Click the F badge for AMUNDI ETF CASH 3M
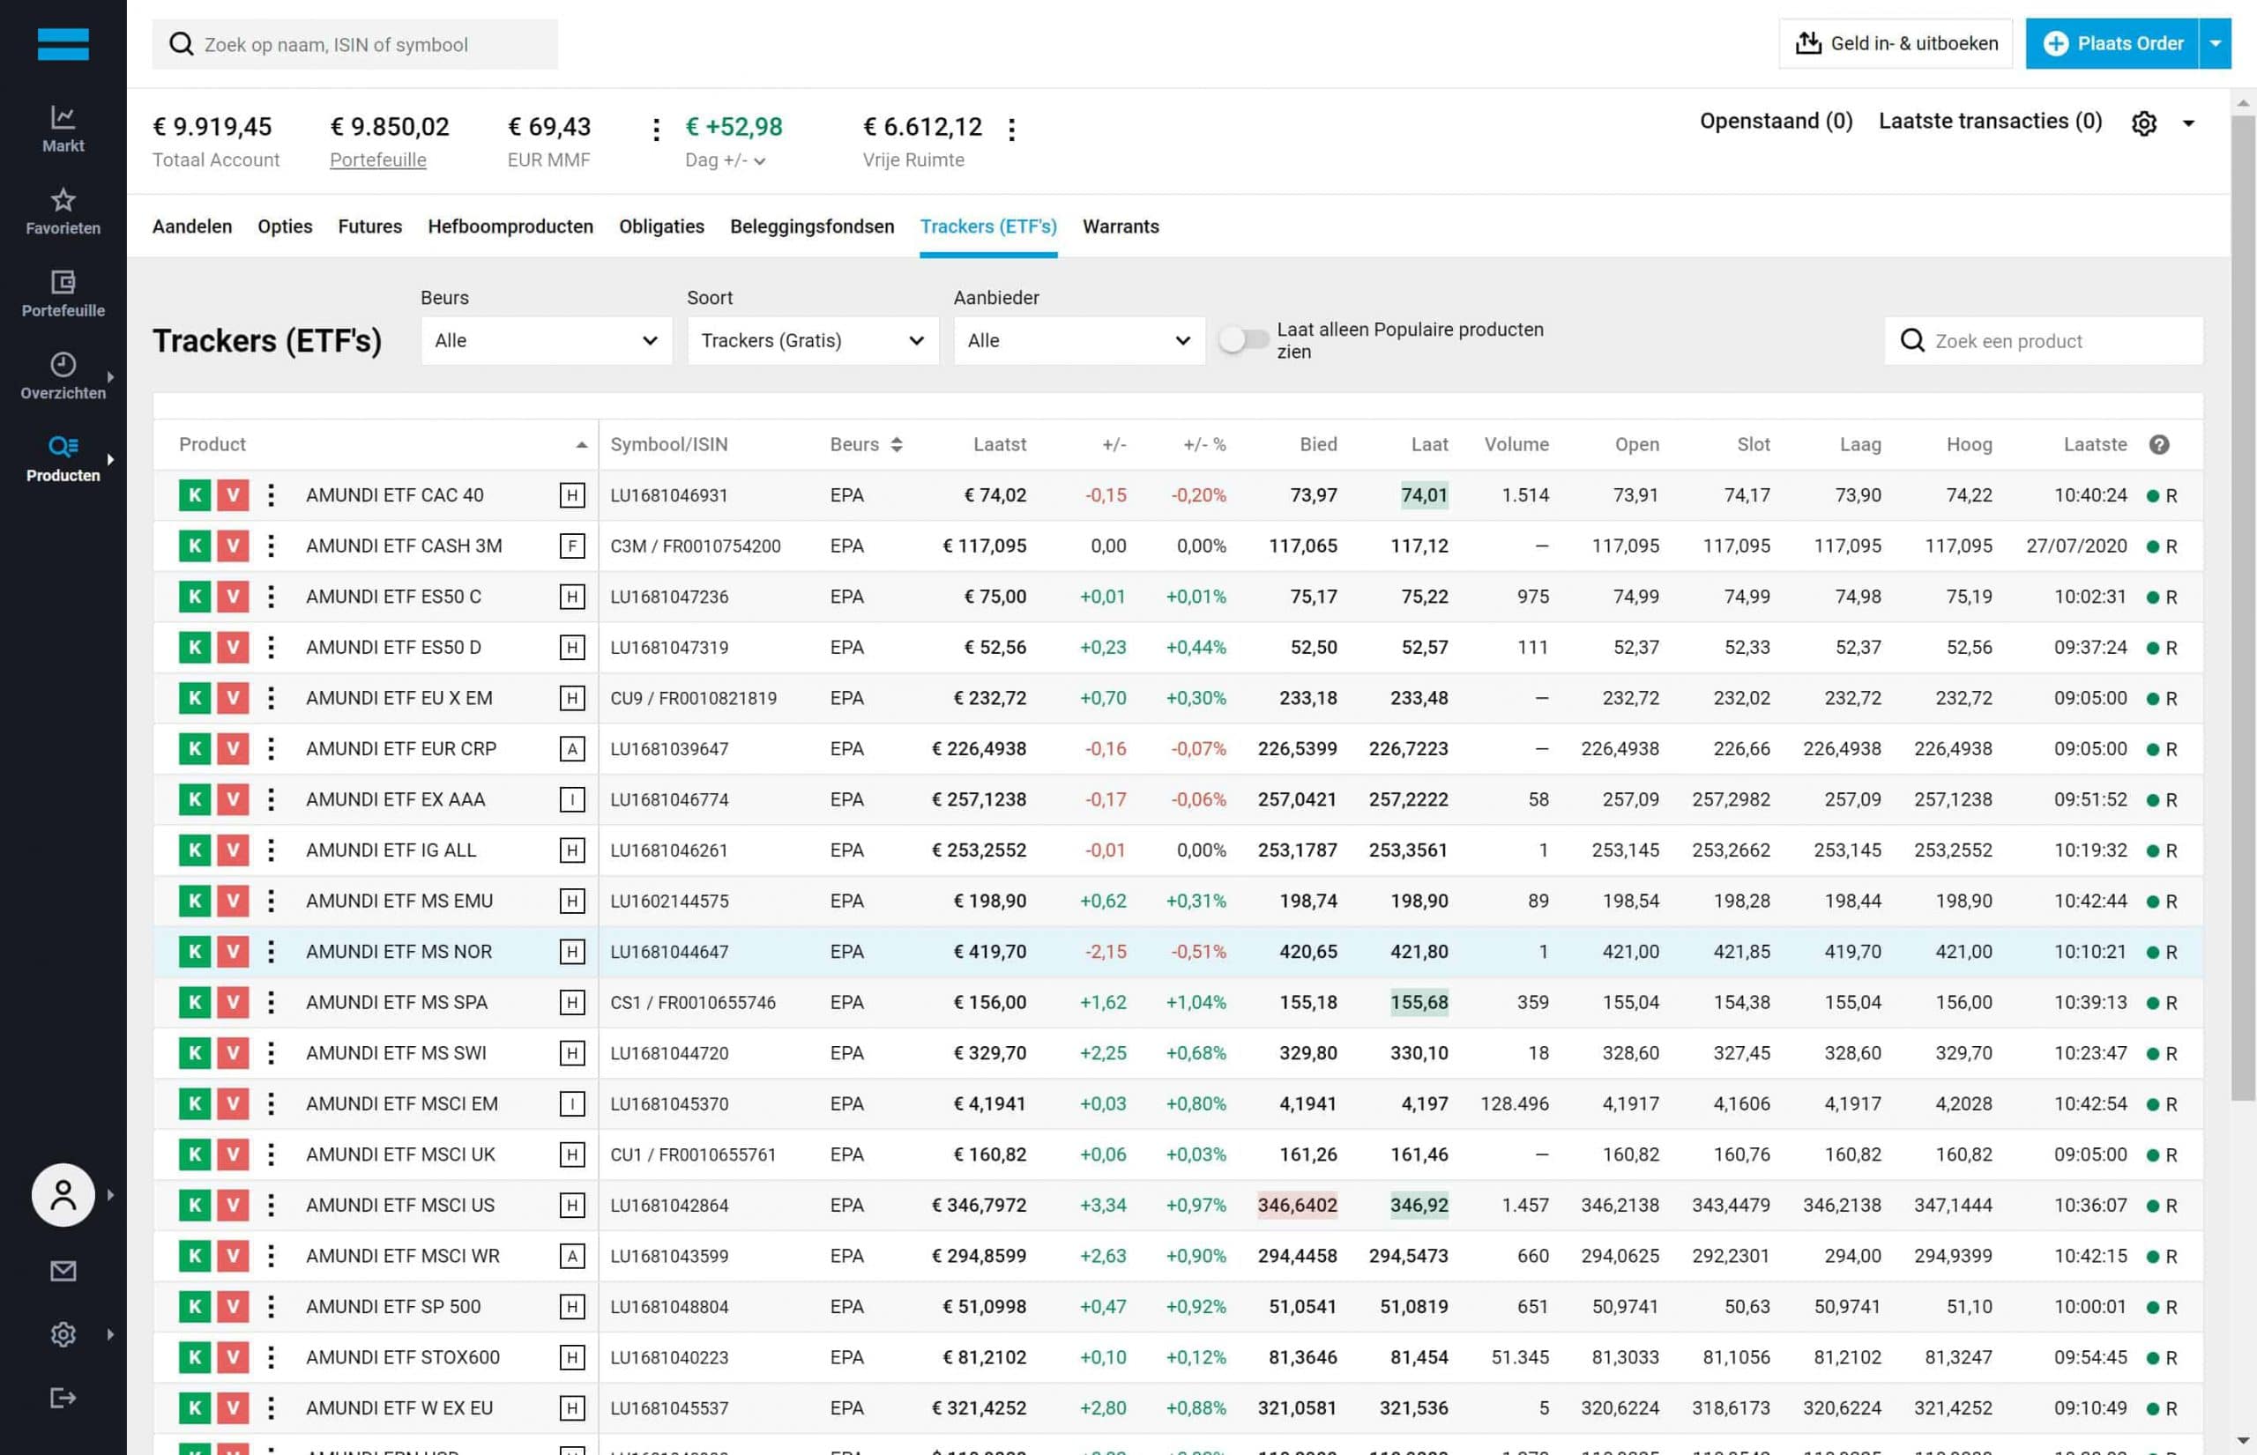This screenshot has width=2257, height=1455. pos(572,546)
